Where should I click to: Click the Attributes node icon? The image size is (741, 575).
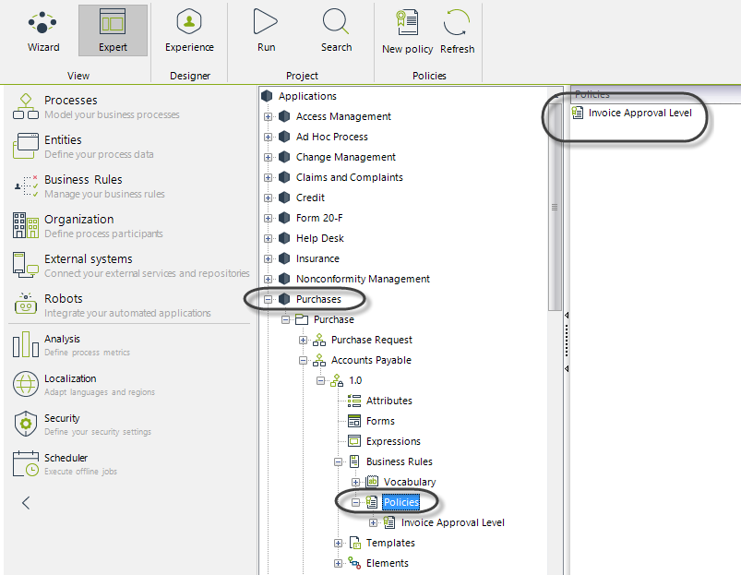[x=354, y=401]
